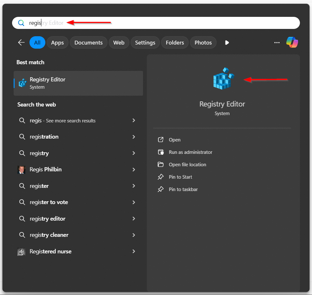Click the Pin to taskbar pin icon

[x=160, y=189]
